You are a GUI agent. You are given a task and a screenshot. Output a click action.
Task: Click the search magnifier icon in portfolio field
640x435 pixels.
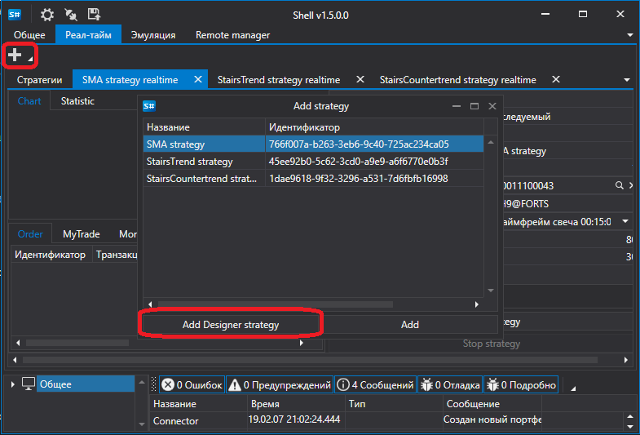619,185
